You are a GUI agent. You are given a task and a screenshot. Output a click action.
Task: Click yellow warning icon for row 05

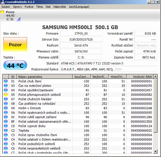pyautogui.click(x=6, y=95)
